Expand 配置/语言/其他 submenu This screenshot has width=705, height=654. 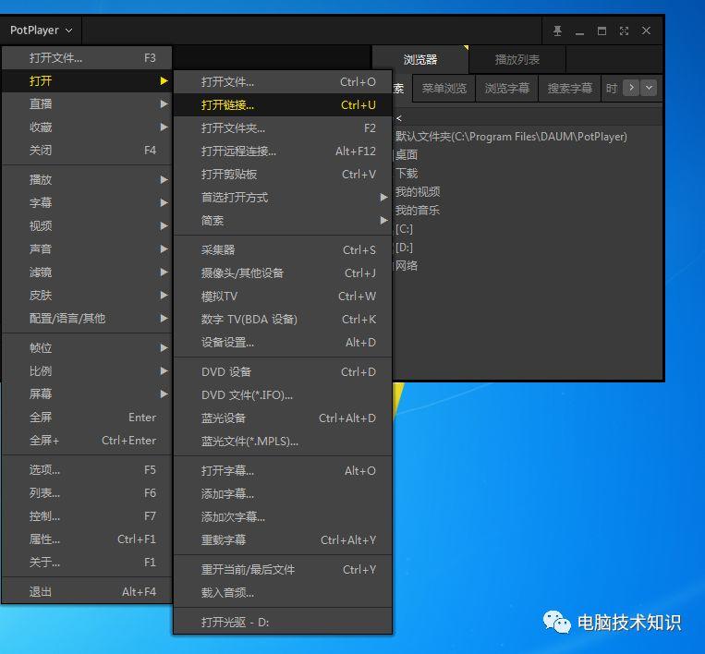point(87,319)
